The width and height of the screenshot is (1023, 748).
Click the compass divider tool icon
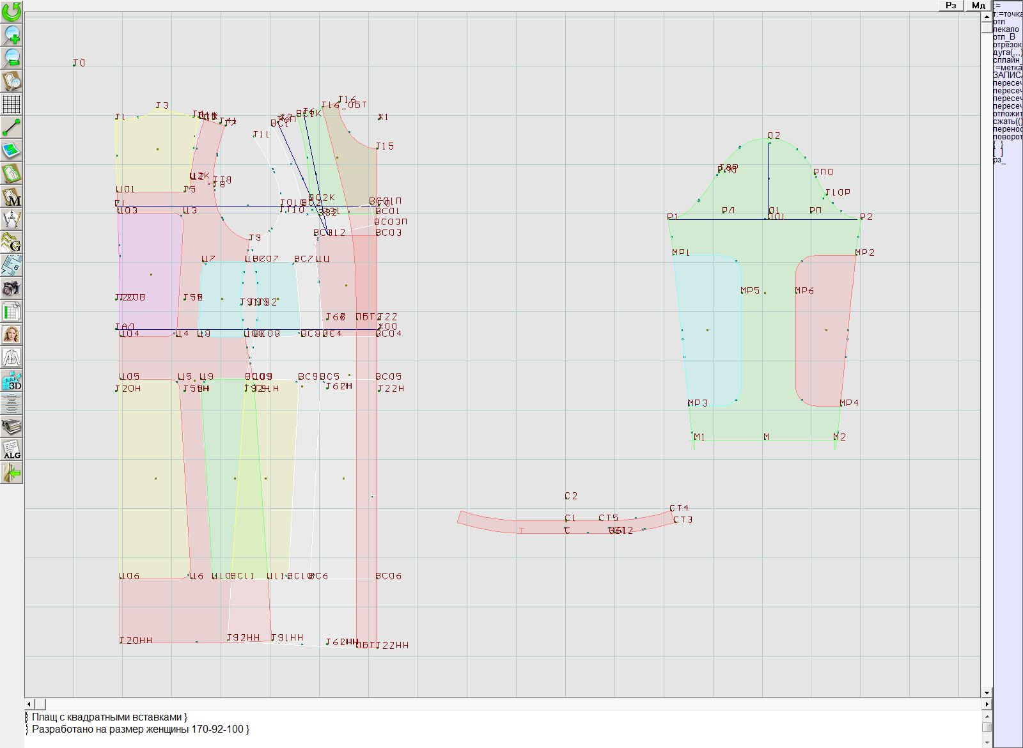(x=12, y=219)
